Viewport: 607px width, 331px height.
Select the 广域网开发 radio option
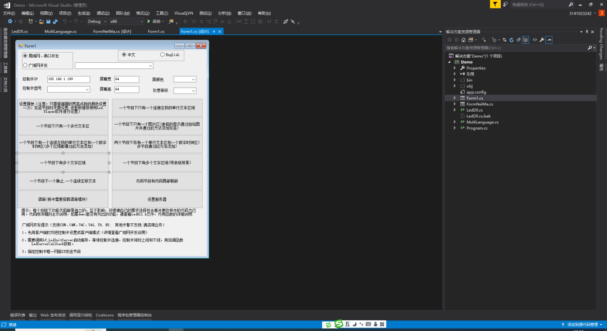point(25,65)
